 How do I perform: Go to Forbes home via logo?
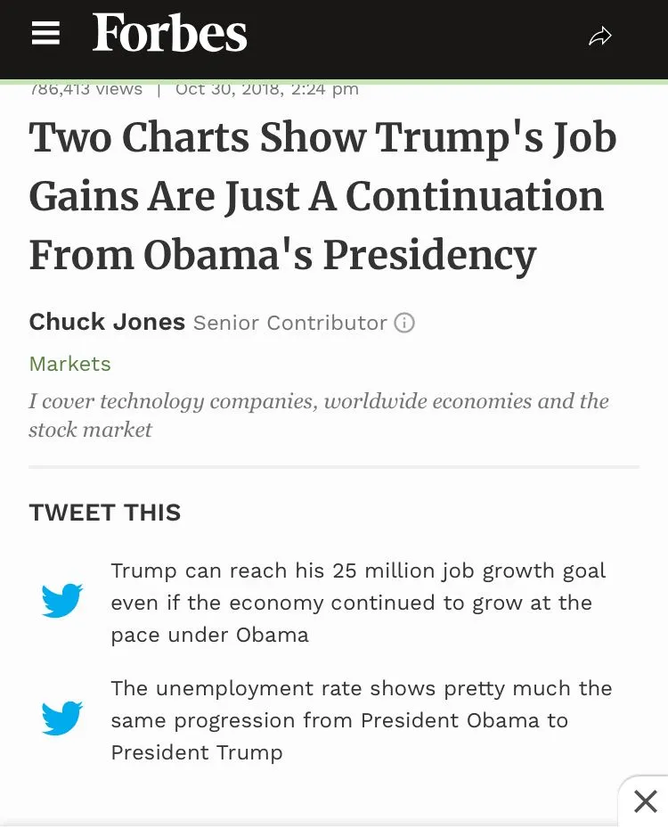point(169,34)
